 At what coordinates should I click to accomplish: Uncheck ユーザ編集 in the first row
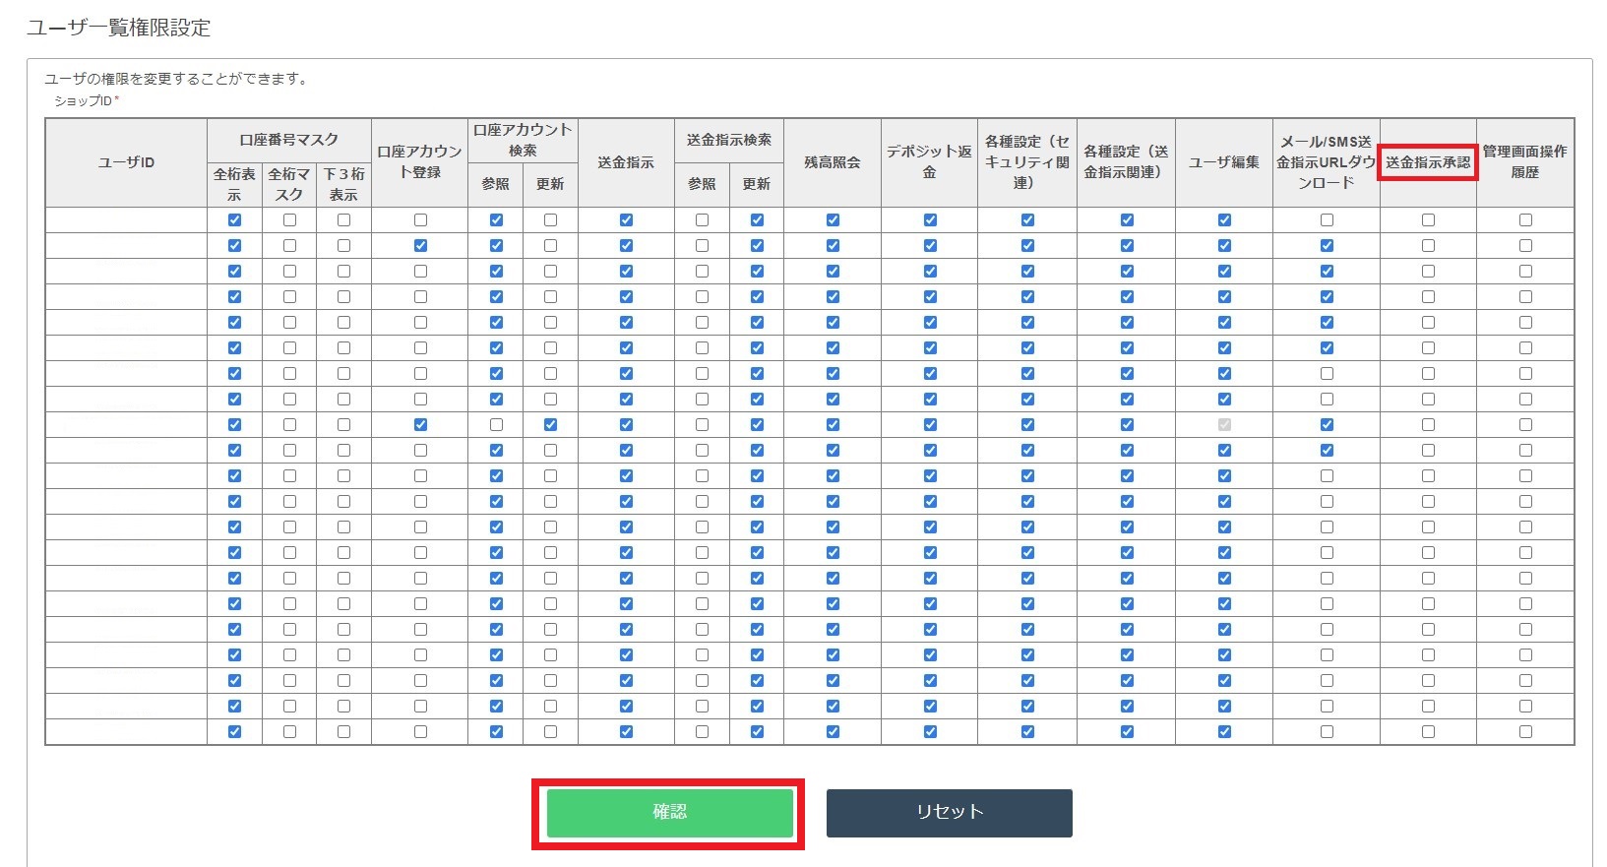coord(1224,220)
